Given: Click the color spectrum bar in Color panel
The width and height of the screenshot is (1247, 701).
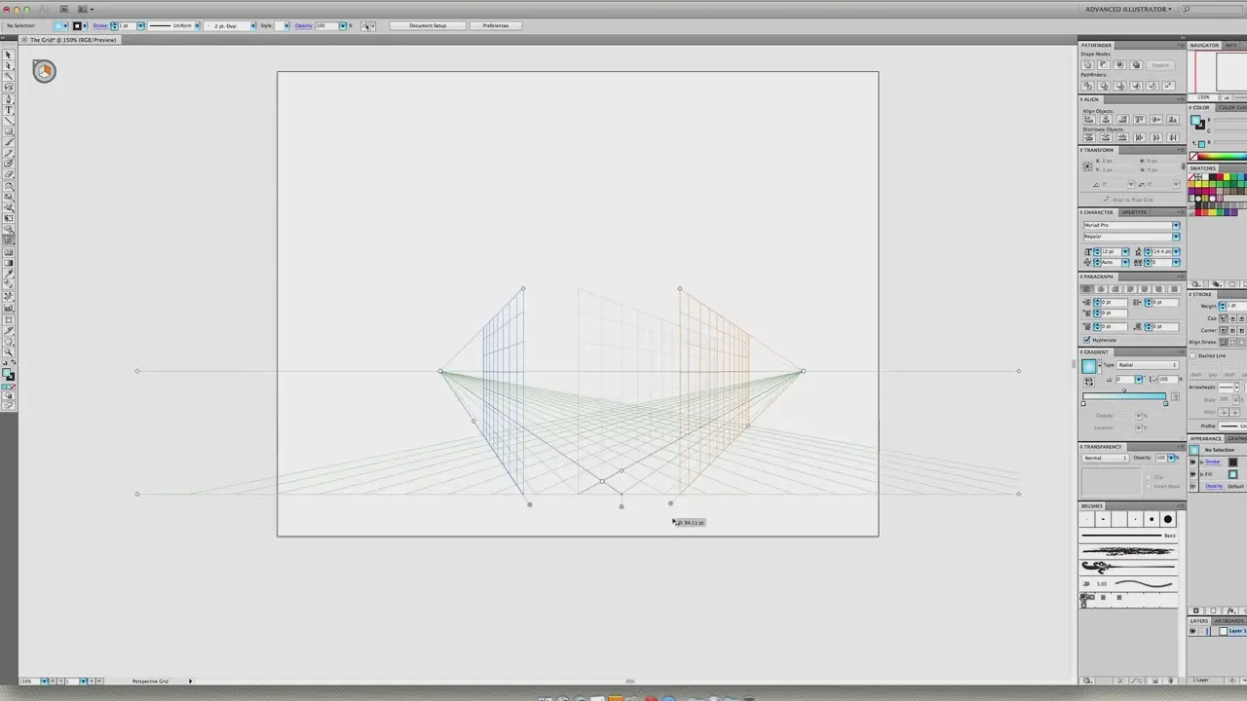Looking at the screenshot, I should [x=1222, y=157].
